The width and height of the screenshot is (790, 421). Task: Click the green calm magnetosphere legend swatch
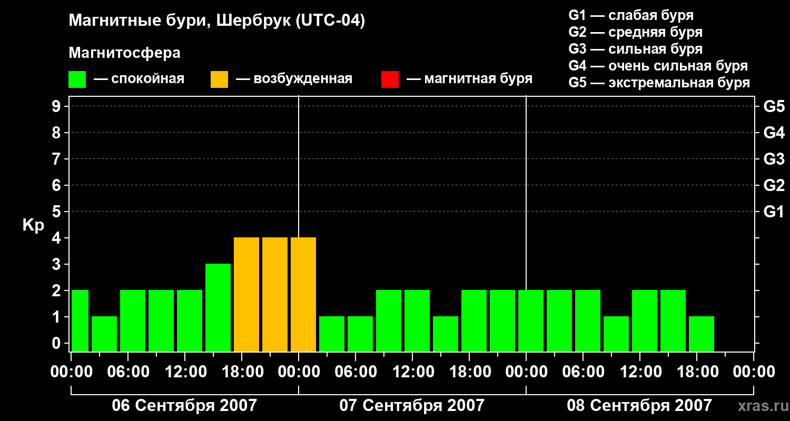(x=77, y=79)
